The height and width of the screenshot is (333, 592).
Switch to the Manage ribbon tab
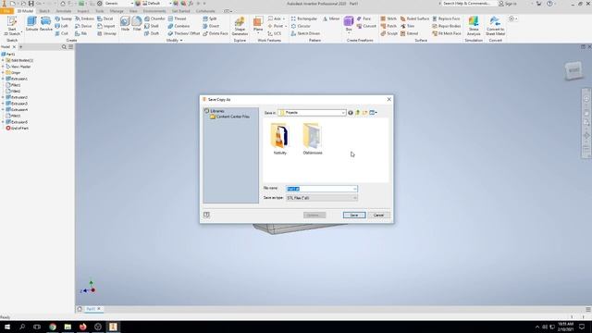tap(117, 11)
